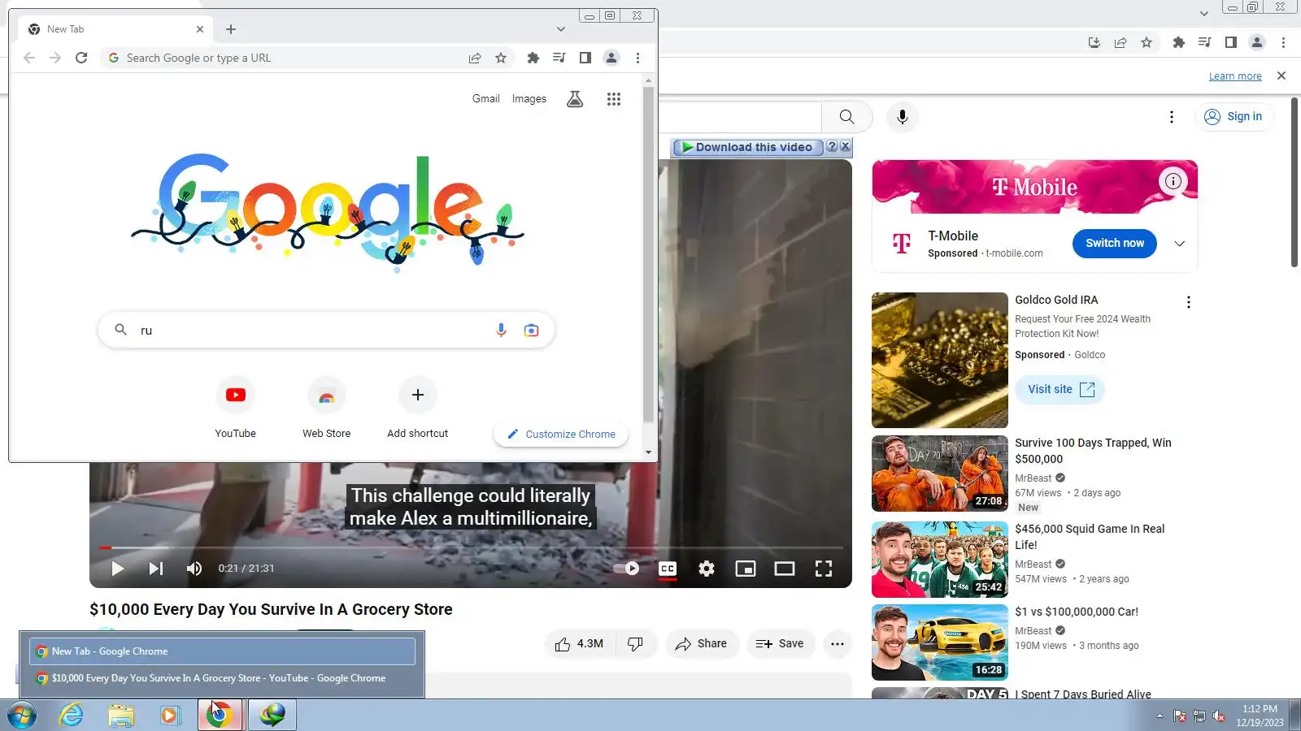Open Gmail link
The image size is (1301, 731).
pos(486,99)
